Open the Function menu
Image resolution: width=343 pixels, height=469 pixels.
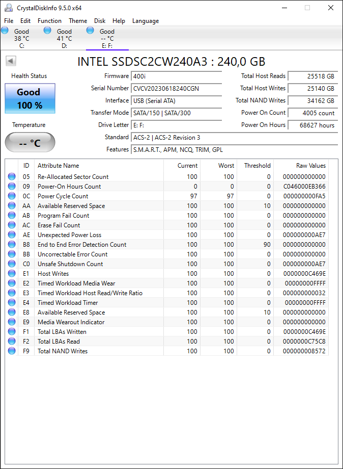point(49,20)
